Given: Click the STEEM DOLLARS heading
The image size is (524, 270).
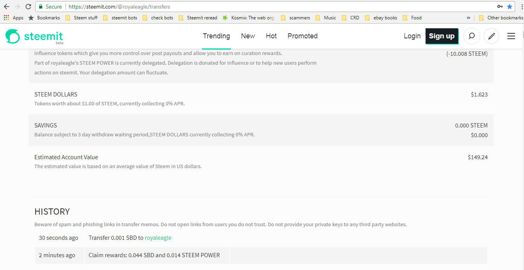Looking at the screenshot, I should click(56, 94).
